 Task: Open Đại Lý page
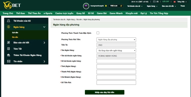coord(144,13)
